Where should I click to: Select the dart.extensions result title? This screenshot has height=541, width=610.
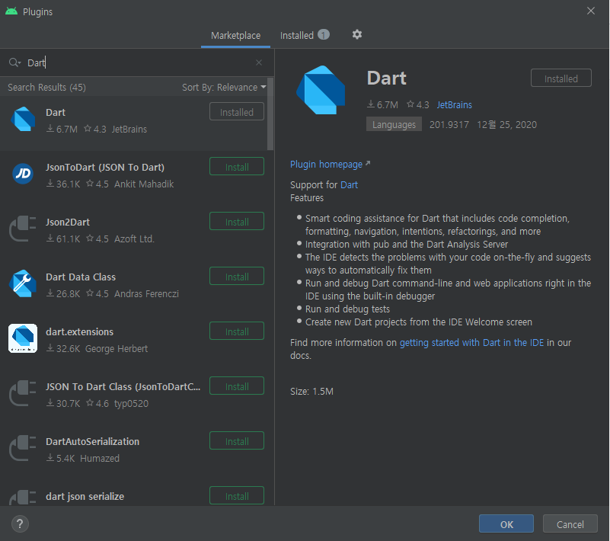[x=80, y=332]
